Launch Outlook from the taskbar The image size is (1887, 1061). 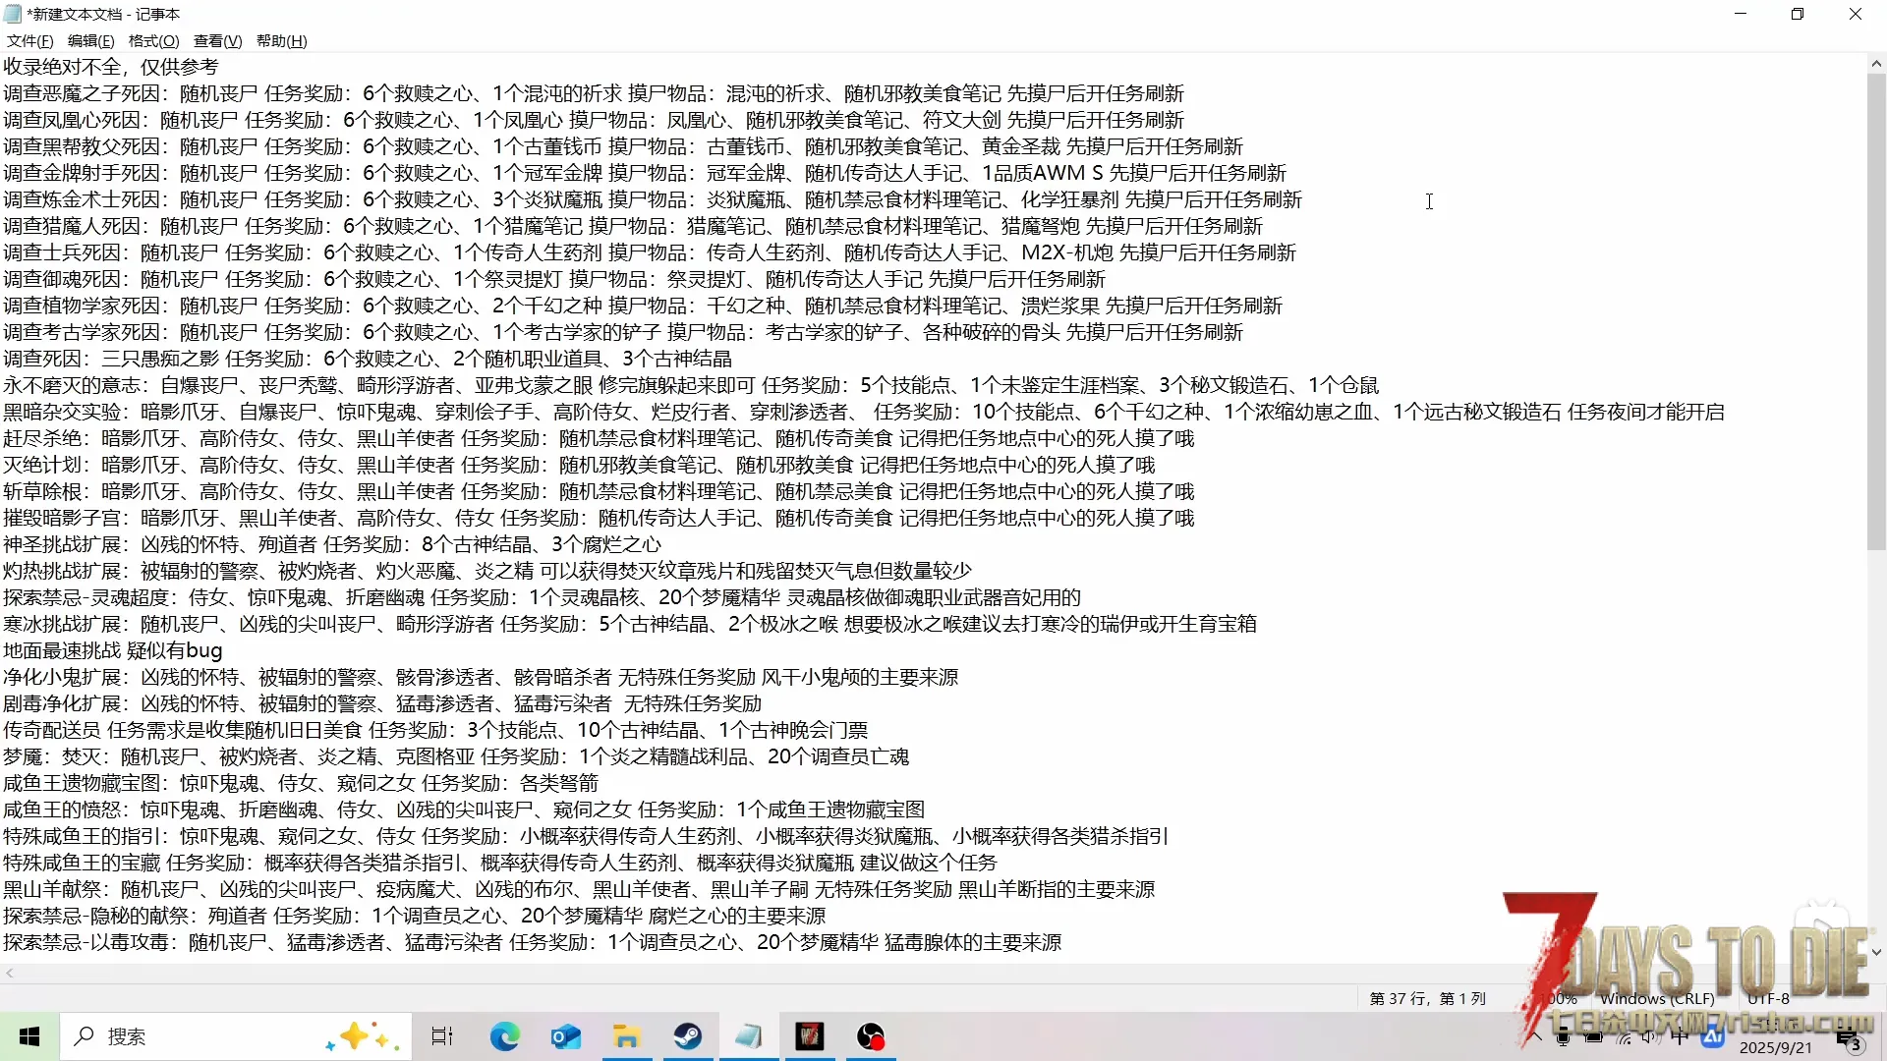click(565, 1036)
